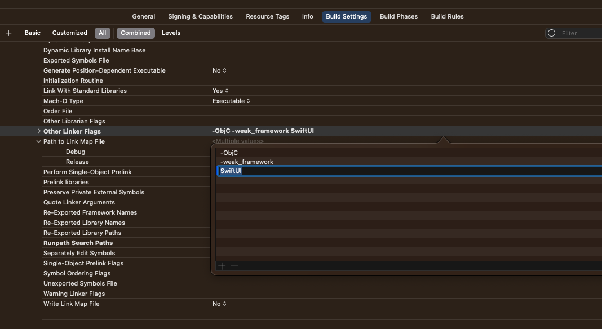Screen dimensions: 602x329
Task: Add a new linker flag entry
Action: click(x=222, y=266)
